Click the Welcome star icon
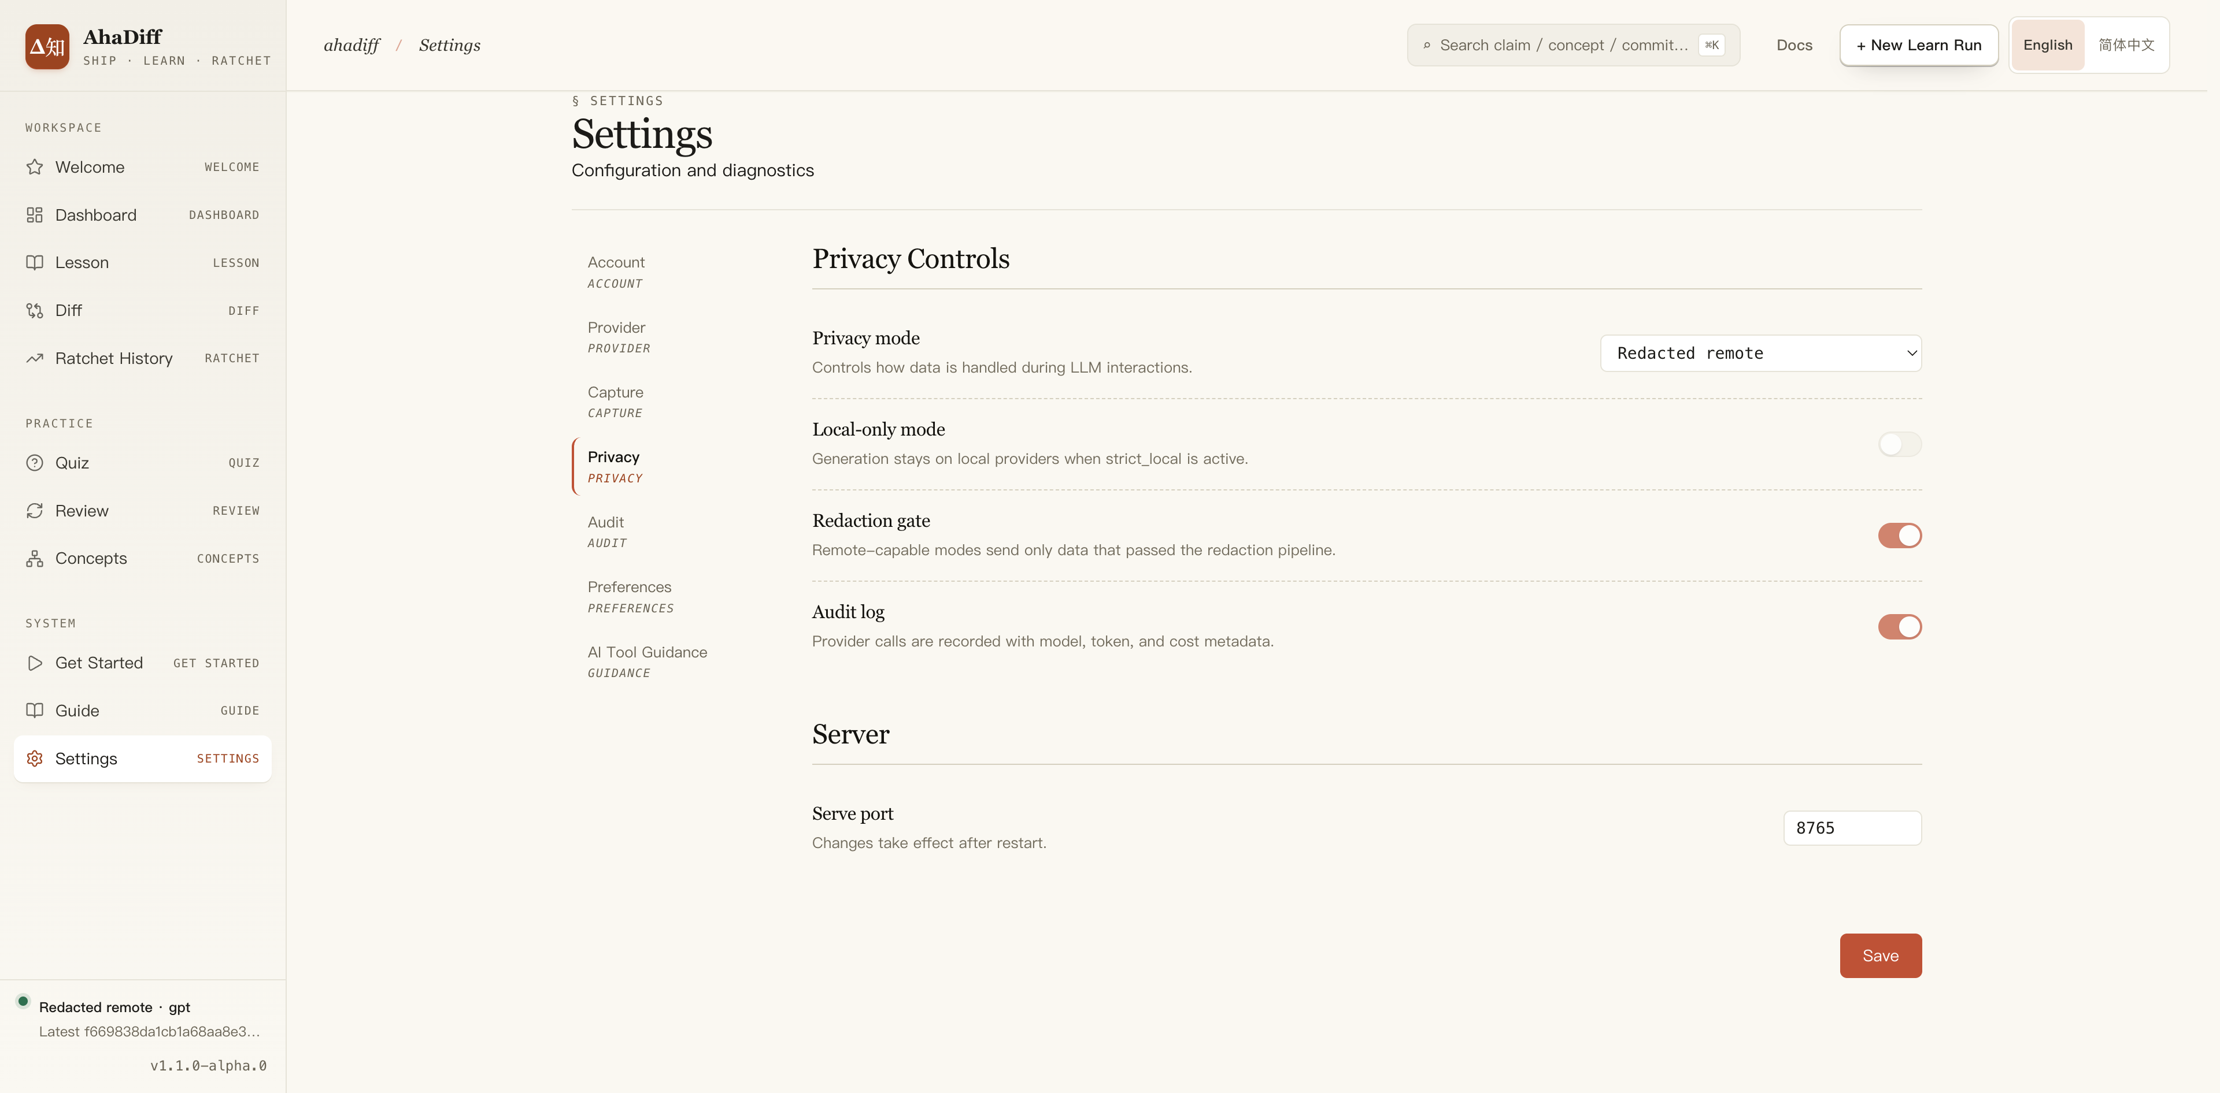Screen dimensions: 2220x1093 [x=35, y=167]
